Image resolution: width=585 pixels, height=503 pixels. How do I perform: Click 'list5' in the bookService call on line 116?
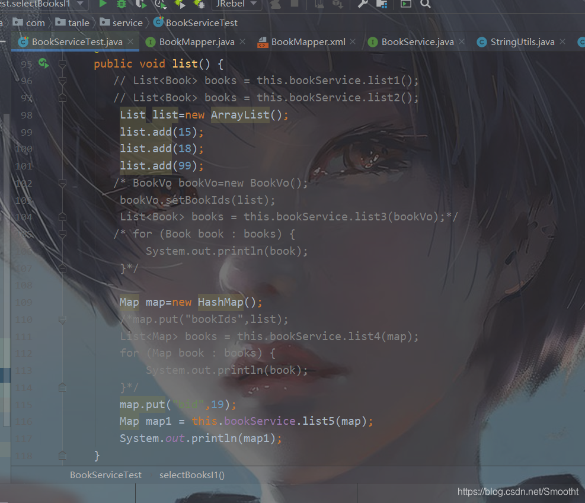tap(318, 421)
